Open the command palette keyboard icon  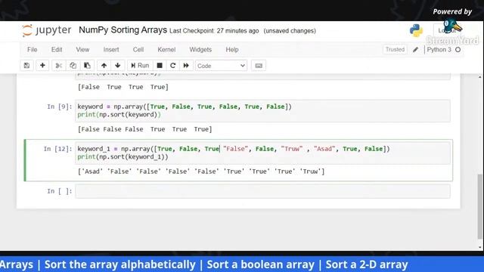pyautogui.click(x=259, y=66)
